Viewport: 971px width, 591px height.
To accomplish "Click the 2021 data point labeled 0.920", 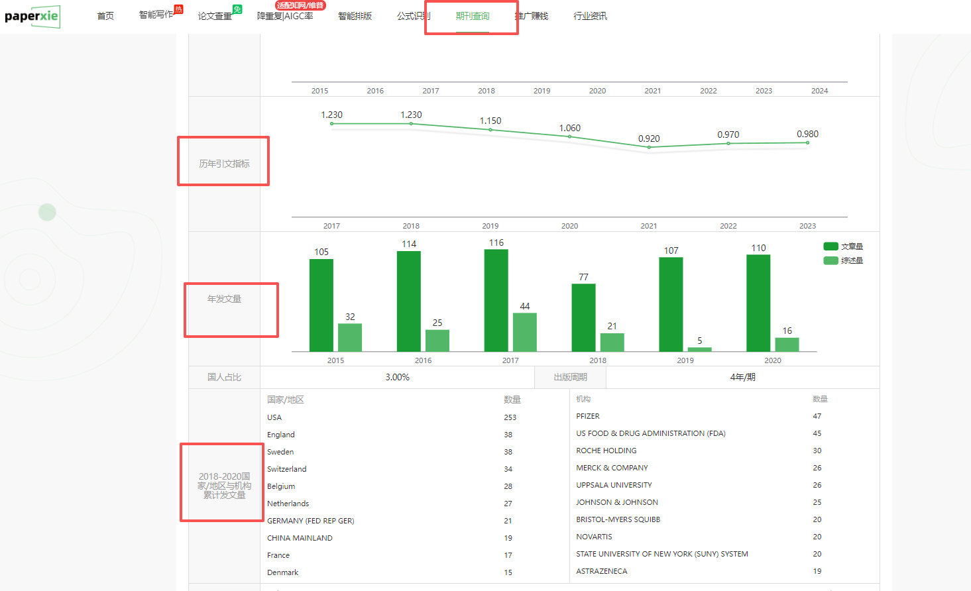I will point(649,147).
